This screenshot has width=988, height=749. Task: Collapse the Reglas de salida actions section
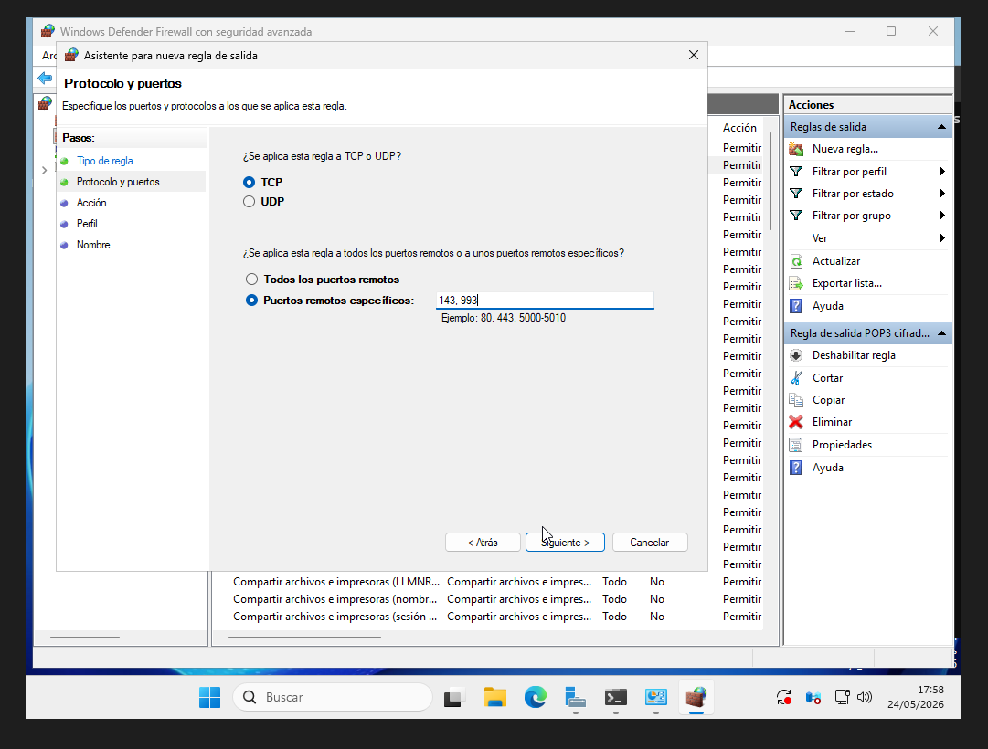pyautogui.click(x=941, y=127)
